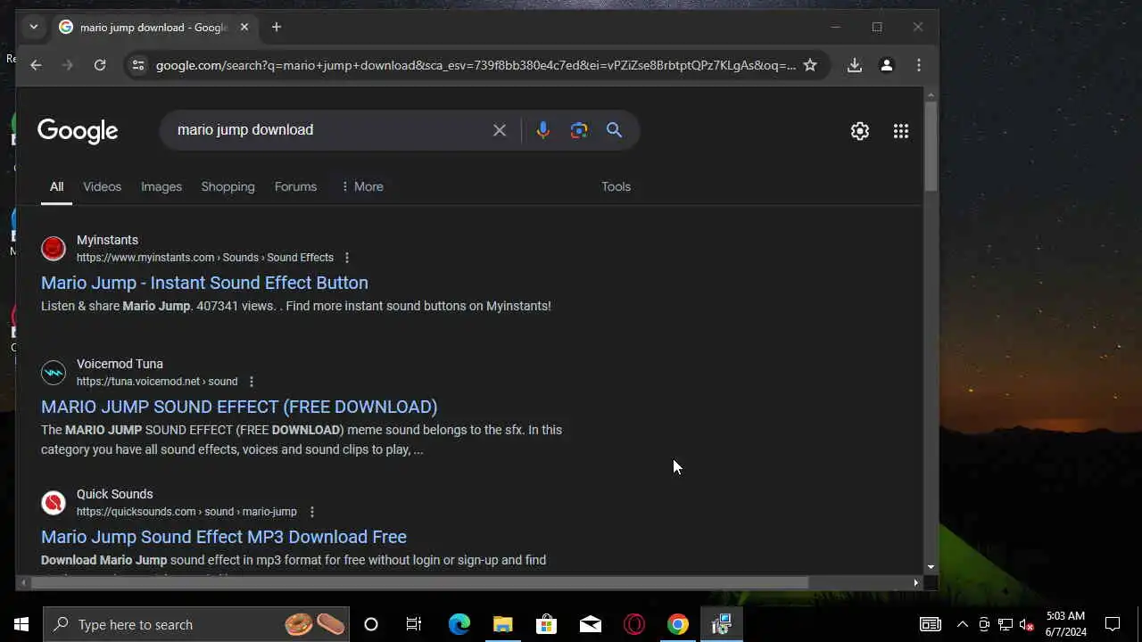
Task: Open Microsoft Store from taskbar
Action: (x=546, y=624)
